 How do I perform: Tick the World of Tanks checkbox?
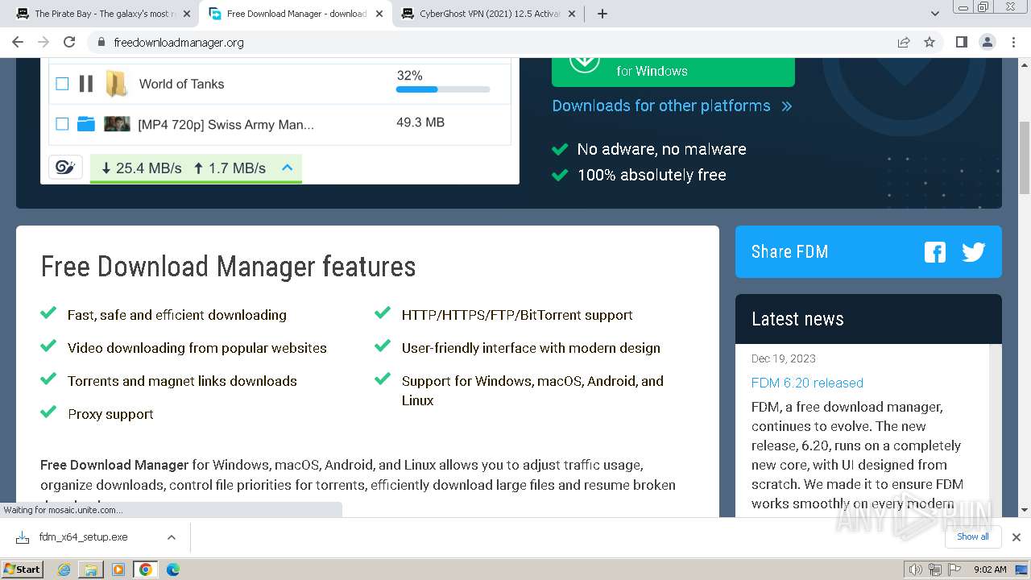(x=62, y=84)
